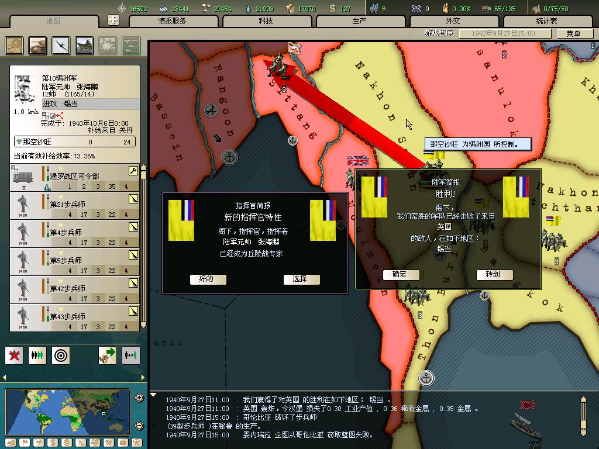Screen dimensions: 599x449
Task: Show naval units list via warship icon
Action: pos(84,46)
